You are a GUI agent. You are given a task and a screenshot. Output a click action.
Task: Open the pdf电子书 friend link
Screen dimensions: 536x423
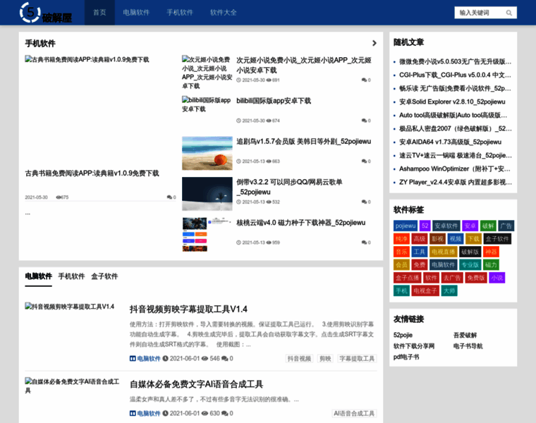coord(406,357)
